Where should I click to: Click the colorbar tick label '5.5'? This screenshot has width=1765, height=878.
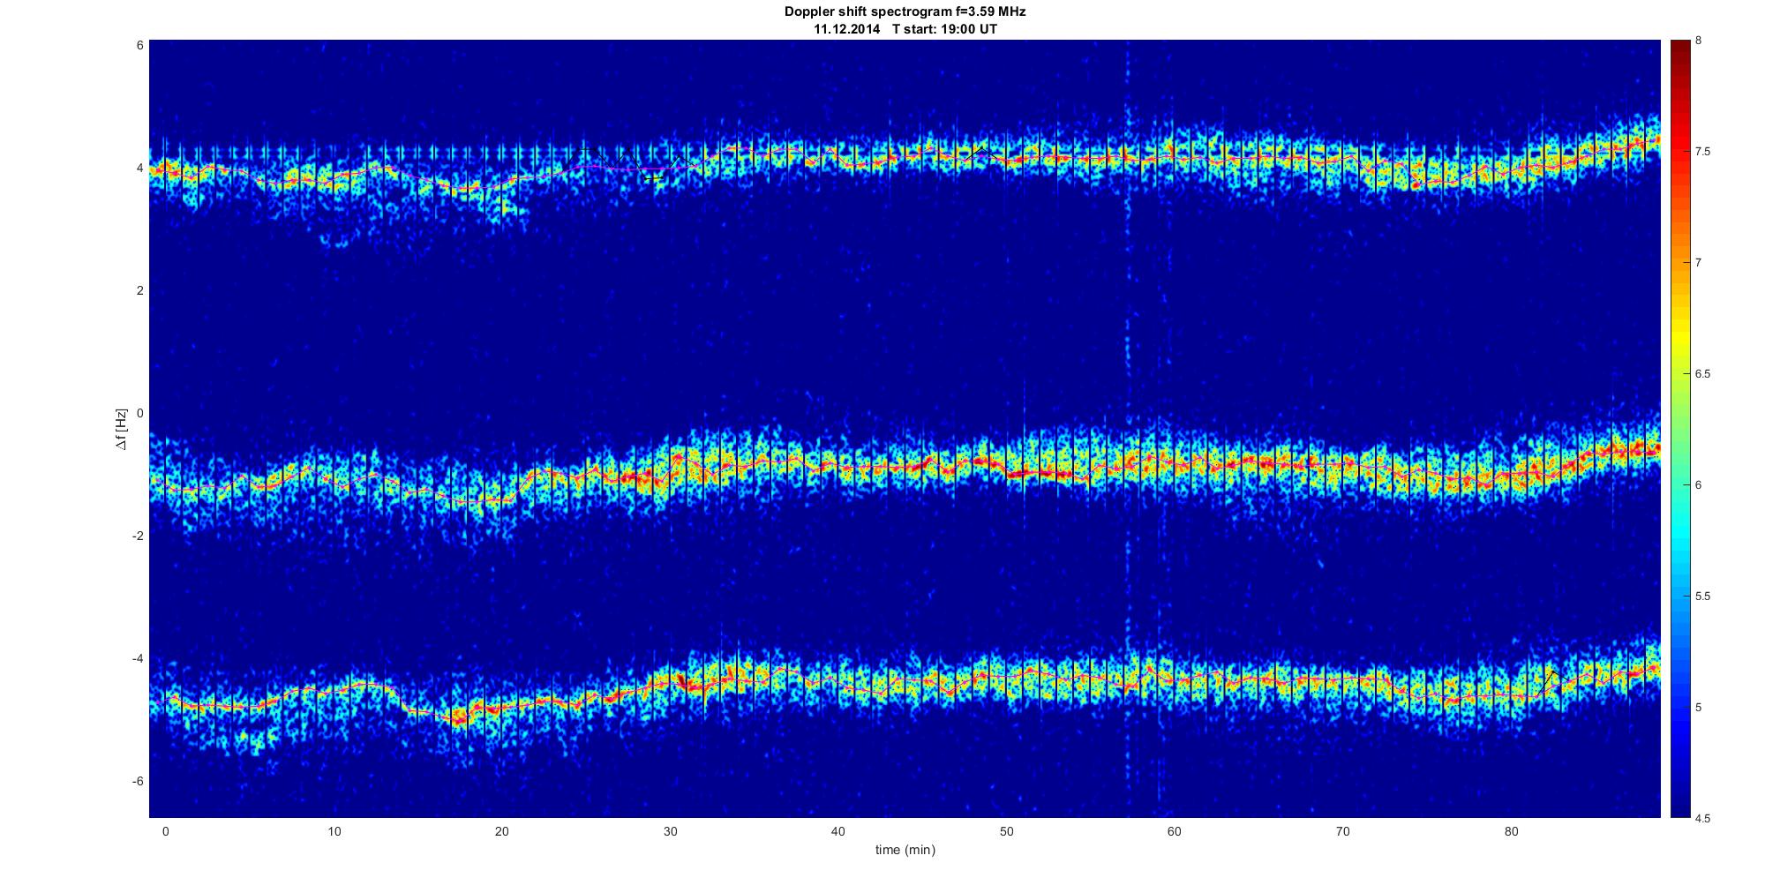(x=1702, y=597)
